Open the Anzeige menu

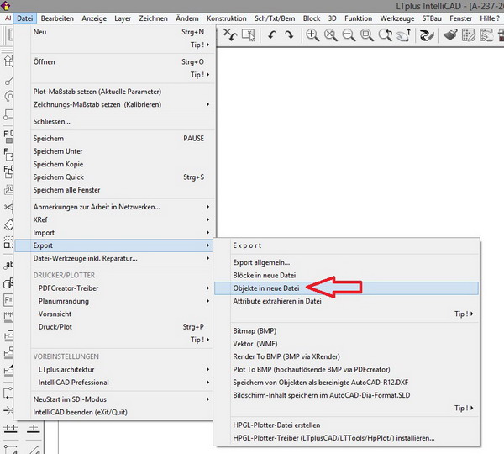94,18
